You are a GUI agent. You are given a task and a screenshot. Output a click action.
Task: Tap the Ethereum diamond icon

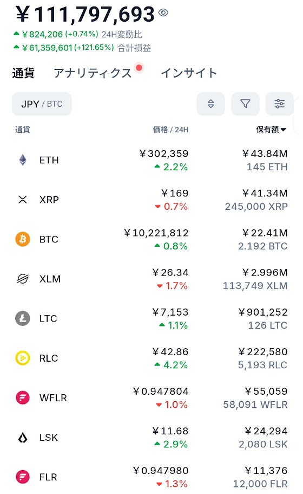tap(23, 160)
